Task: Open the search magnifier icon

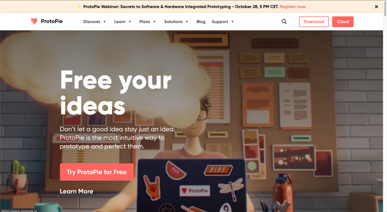Action: point(284,22)
